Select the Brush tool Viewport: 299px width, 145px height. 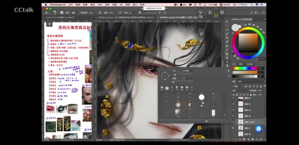[227, 50]
